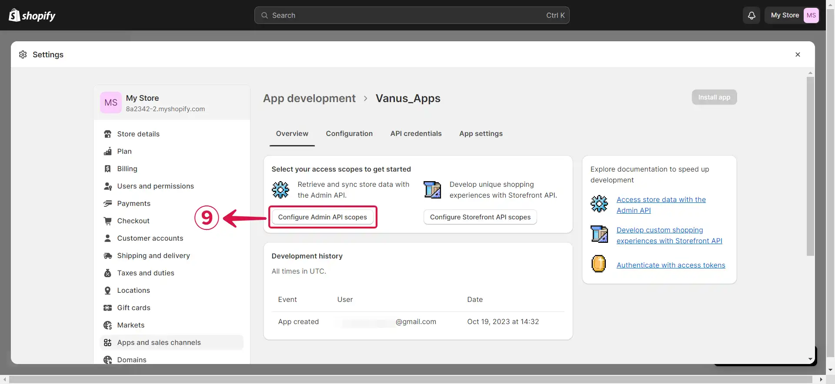Click the Markets globe icon
Image resolution: width=835 pixels, height=384 pixels.
click(107, 325)
